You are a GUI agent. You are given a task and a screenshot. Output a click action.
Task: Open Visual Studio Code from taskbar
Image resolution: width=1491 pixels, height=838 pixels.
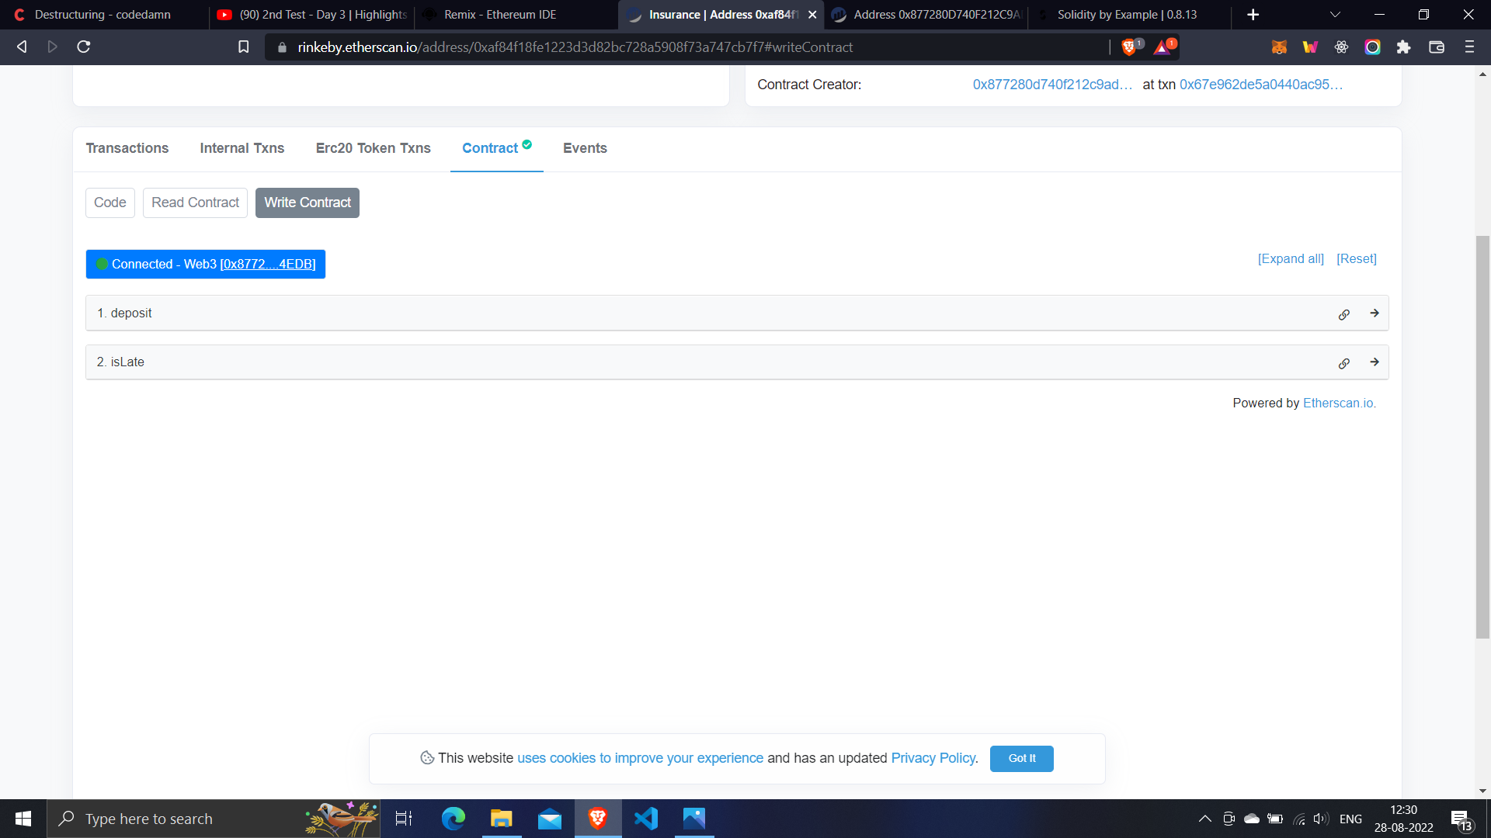point(646,819)
